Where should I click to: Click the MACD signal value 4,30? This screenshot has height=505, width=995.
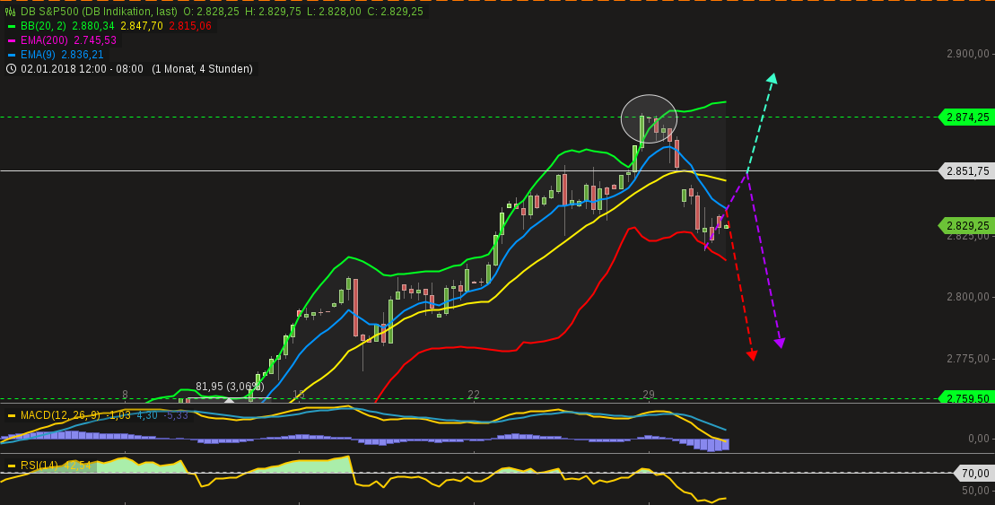pyautogui.click(x=146, y=415)
